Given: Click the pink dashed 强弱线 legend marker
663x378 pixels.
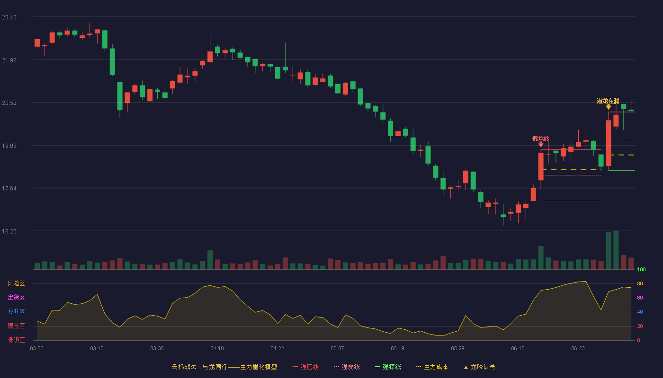Looking at the screenshot, I should click(337, 367).
